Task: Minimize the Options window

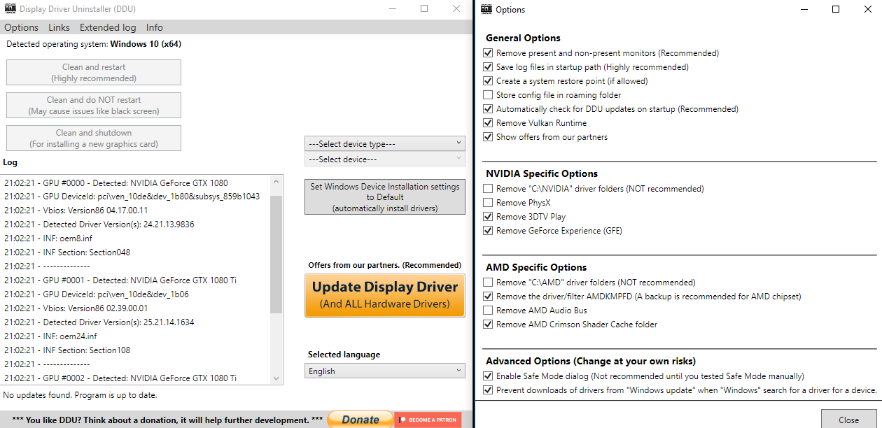Action: (804, 9)
